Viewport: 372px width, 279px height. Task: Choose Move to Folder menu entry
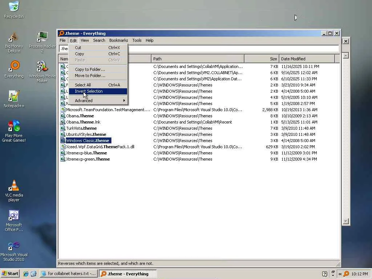coord(98,76)
